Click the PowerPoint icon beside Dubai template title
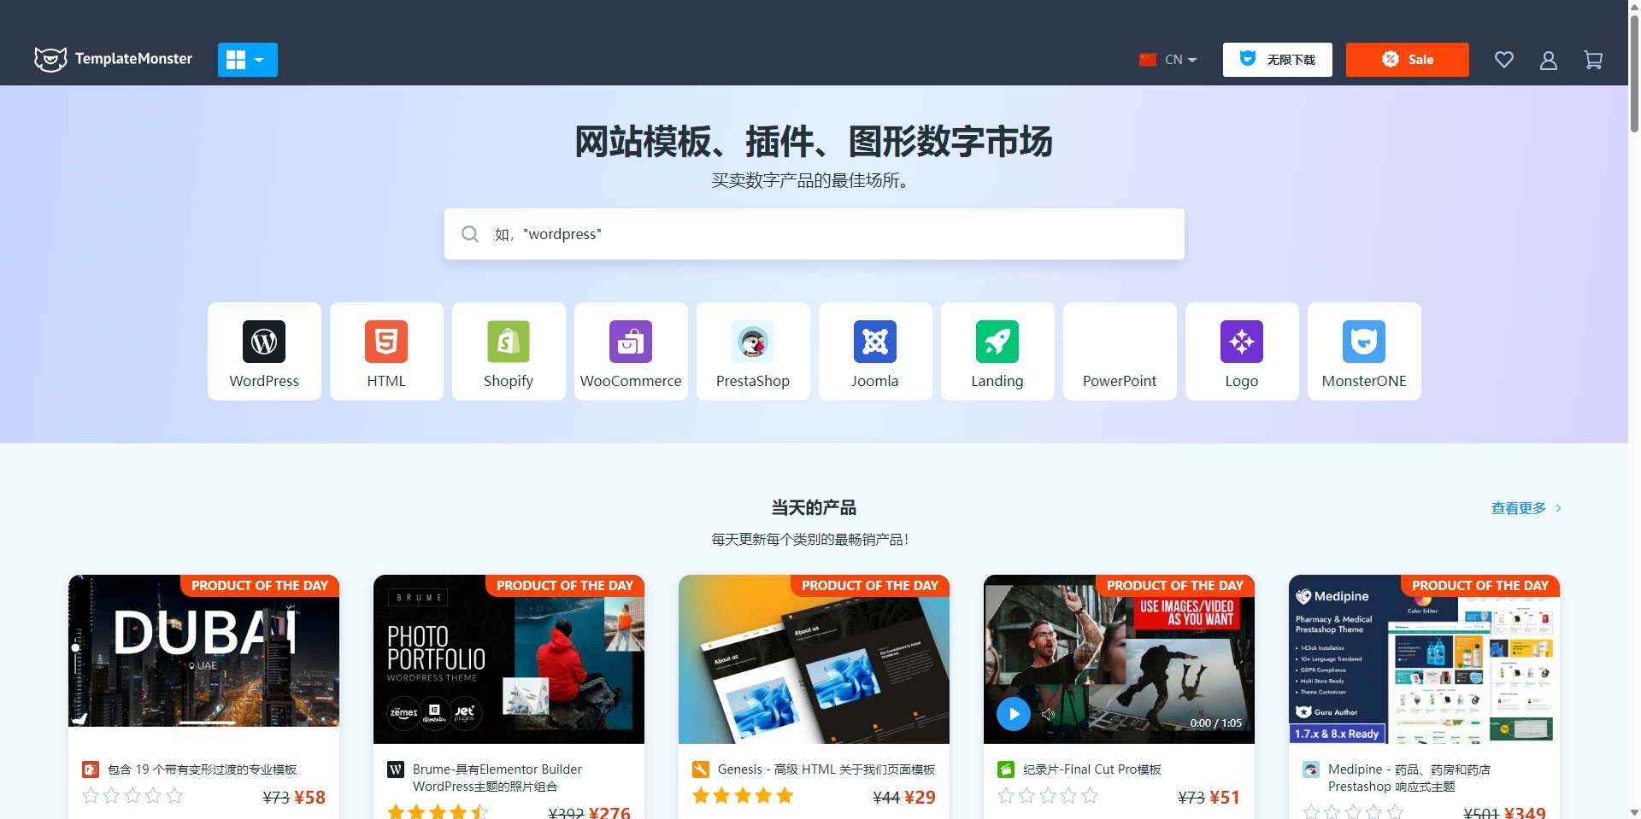This screenshot has width=1641, height=819. [91, 769]
